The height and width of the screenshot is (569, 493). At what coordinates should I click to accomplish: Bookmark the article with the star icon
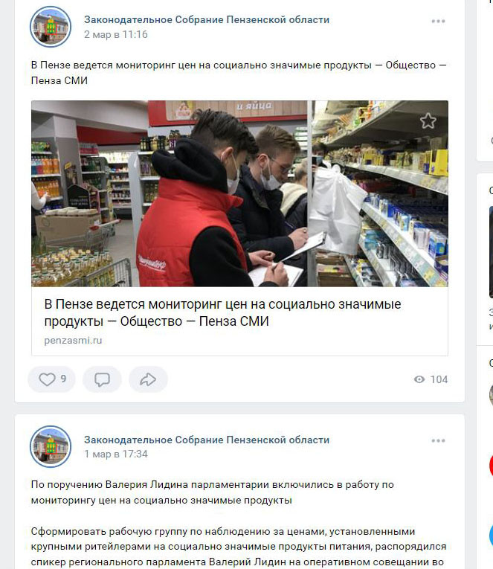[x=428, y=120]
